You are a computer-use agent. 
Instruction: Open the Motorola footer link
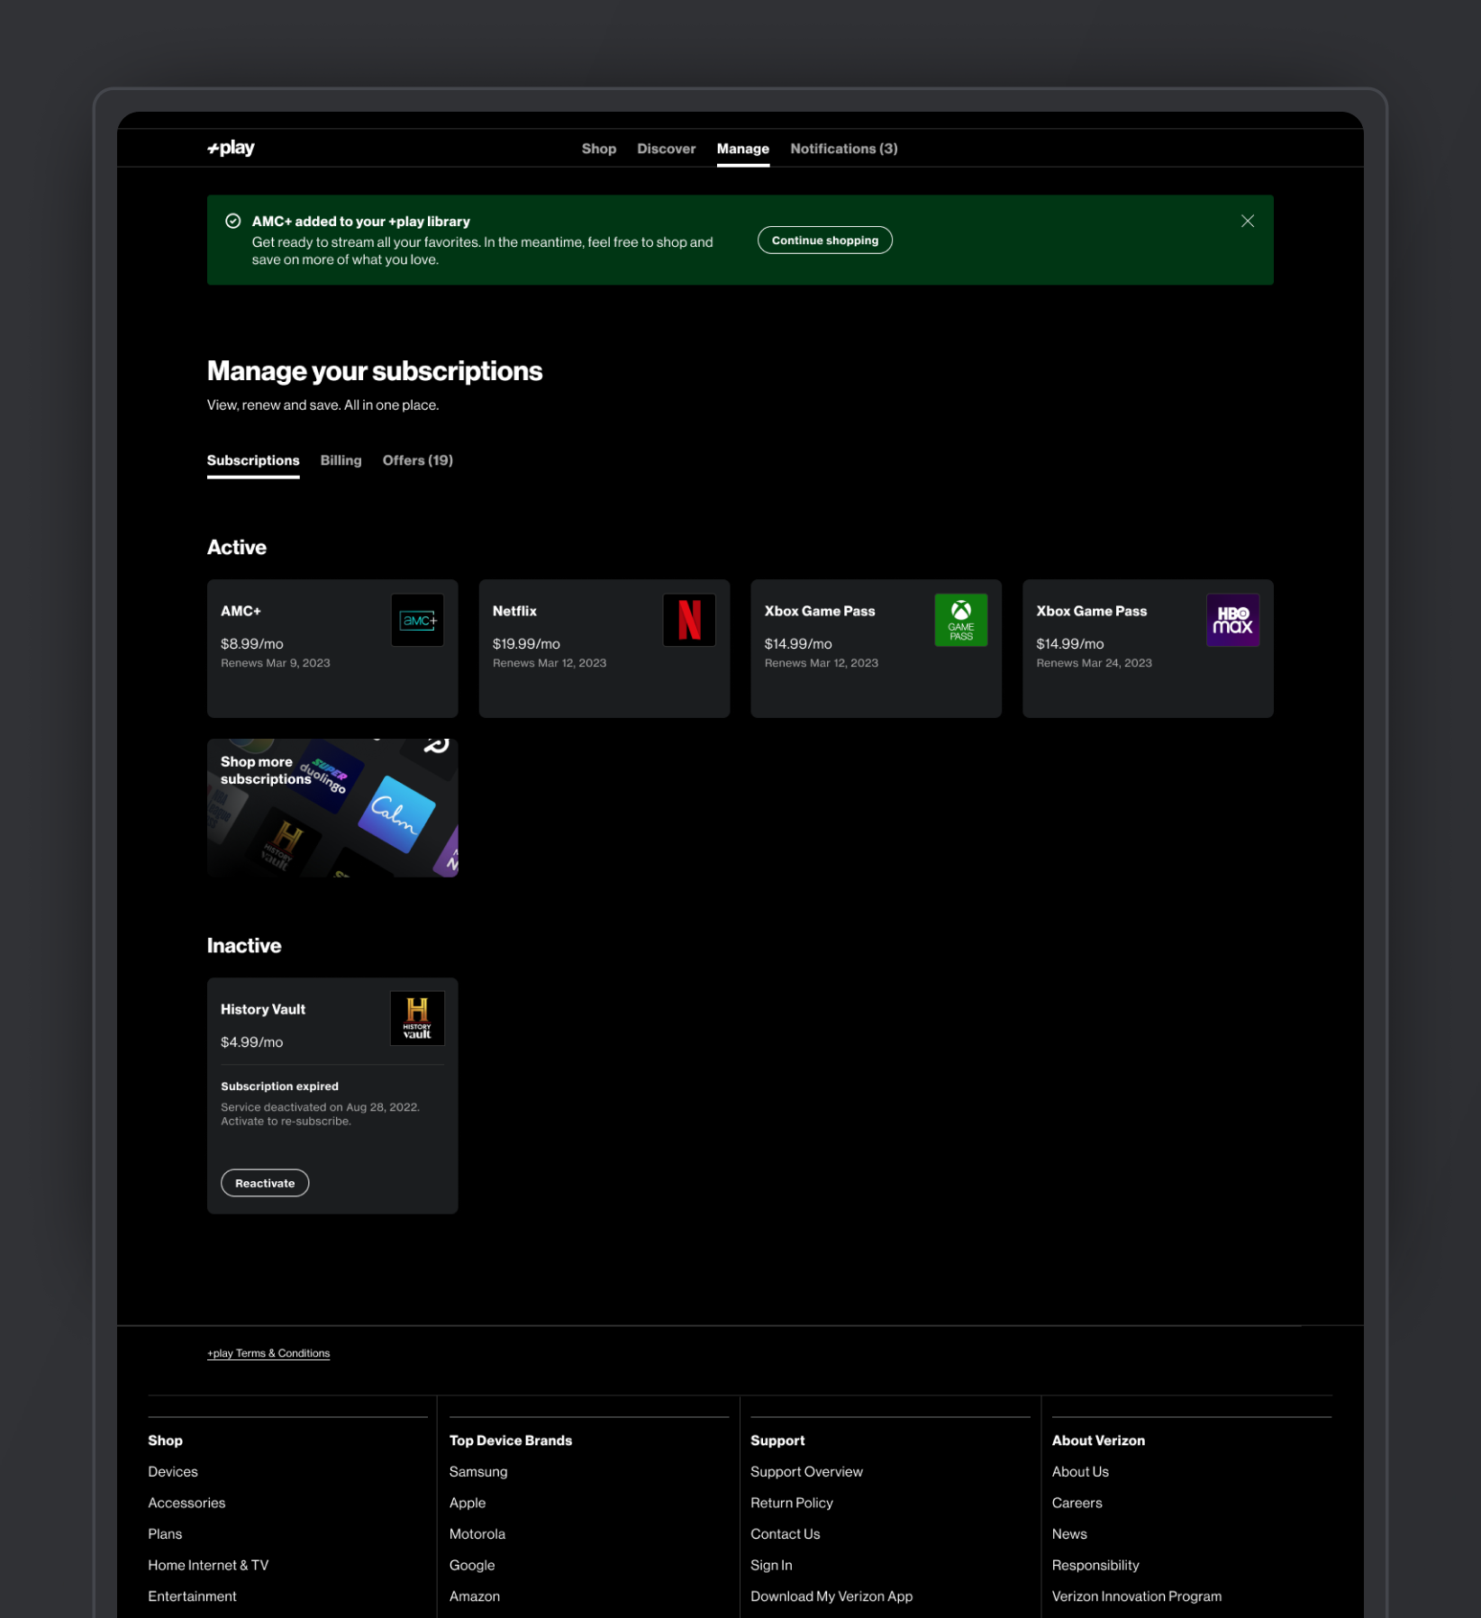477,1533
